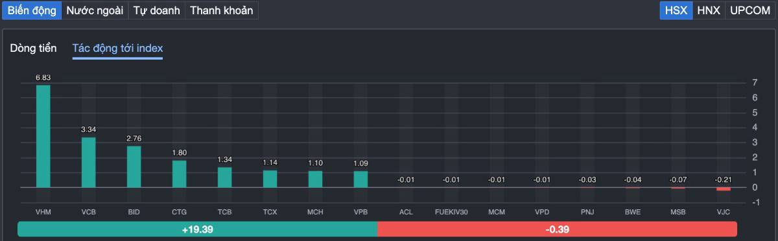Click the 6.83 value label
Viewport: 778px width, 241px height.
pos(43,78)
